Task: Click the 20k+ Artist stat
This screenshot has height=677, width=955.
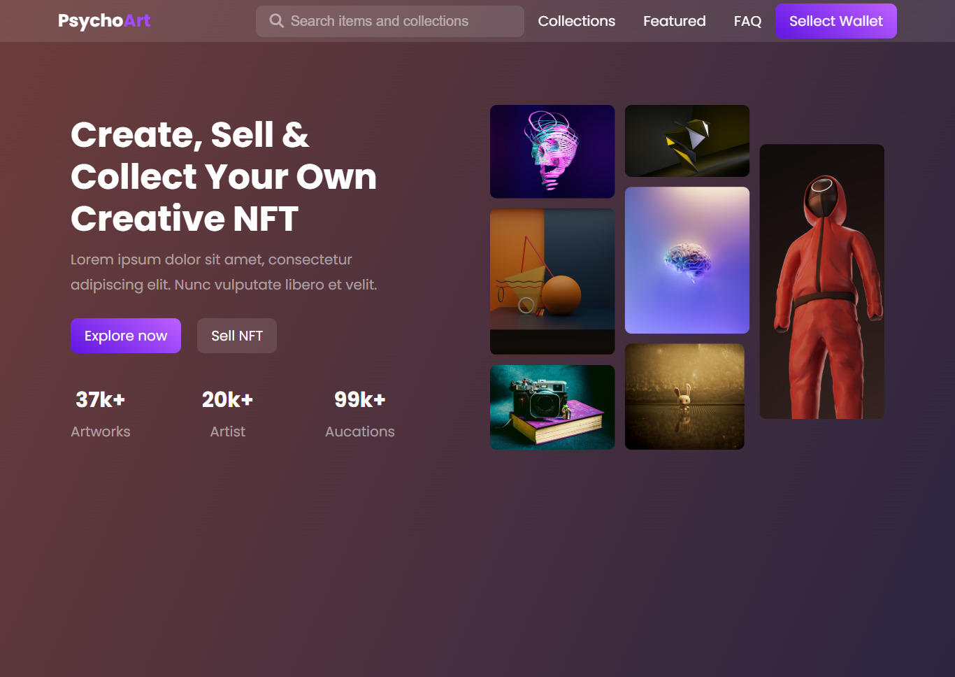Action: 228,414
